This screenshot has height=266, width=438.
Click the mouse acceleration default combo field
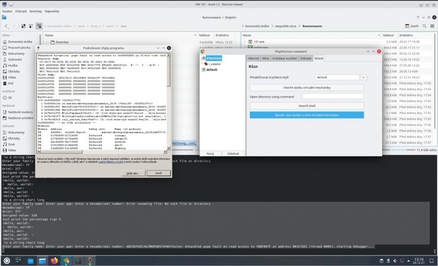pos(337,78)
